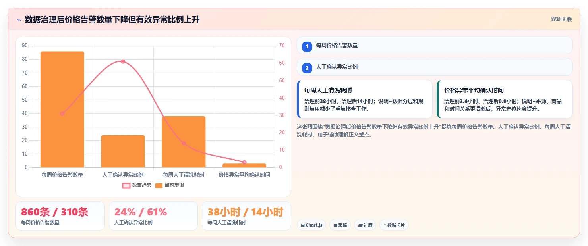This screenshot has width=588, height=246.
Task: Click x-axis label 每周价格告警数量
Action: point(62,175)
